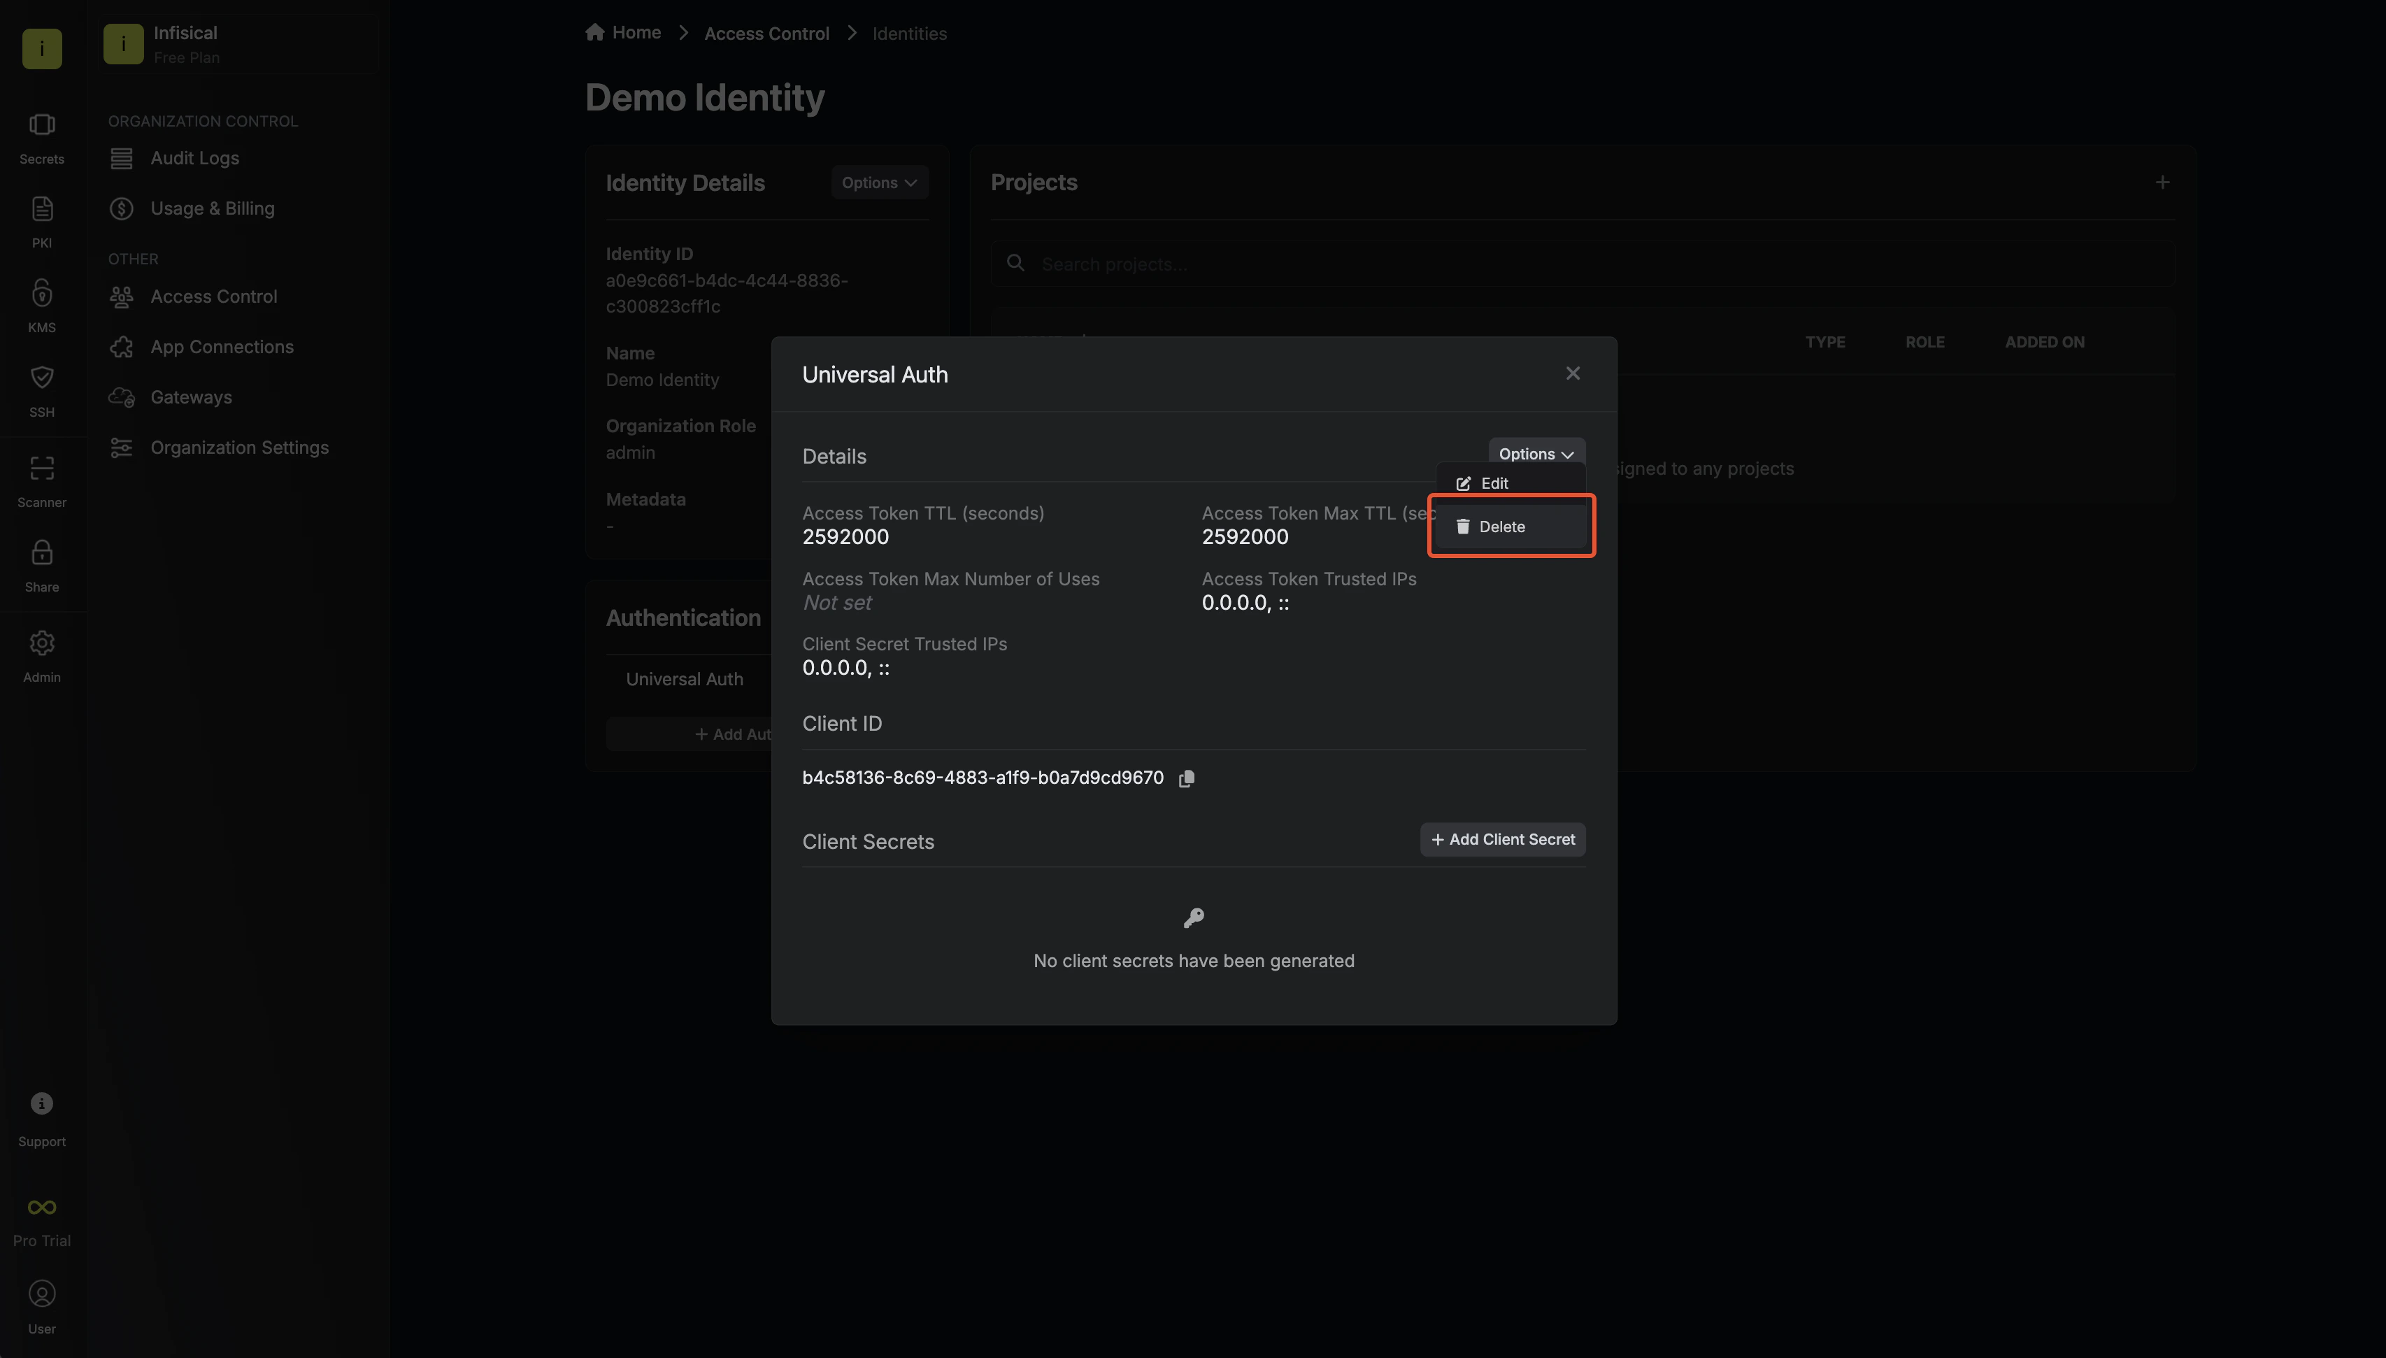Click the Usage & Billing dollar icon

121,209
